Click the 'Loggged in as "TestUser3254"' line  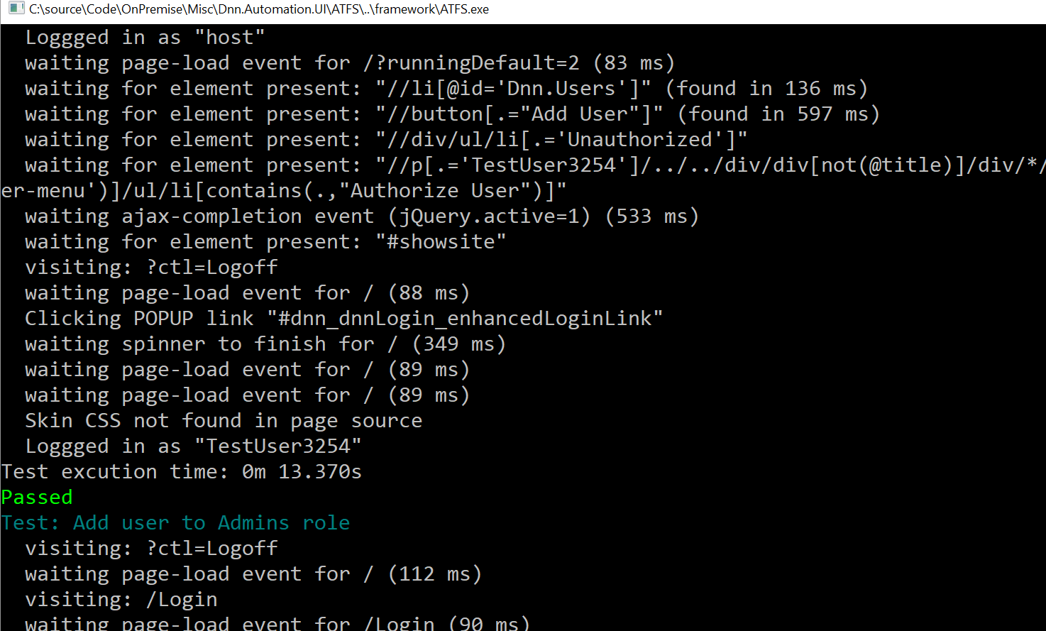[x=193, y=446]
